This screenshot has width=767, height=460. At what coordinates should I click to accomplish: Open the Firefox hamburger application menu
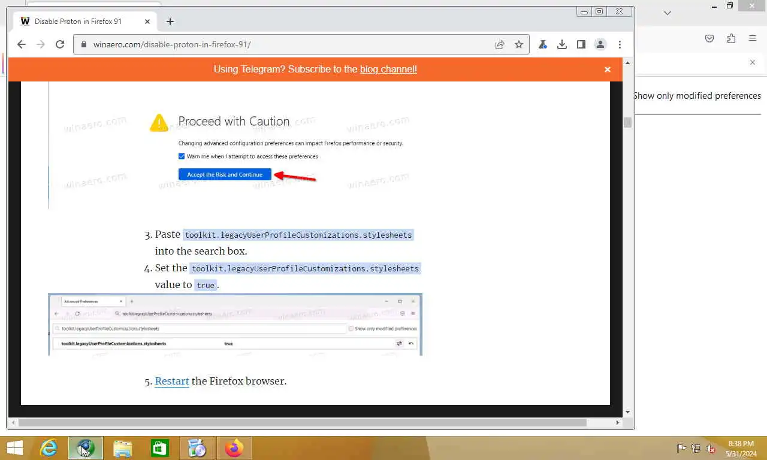point(753,38)
